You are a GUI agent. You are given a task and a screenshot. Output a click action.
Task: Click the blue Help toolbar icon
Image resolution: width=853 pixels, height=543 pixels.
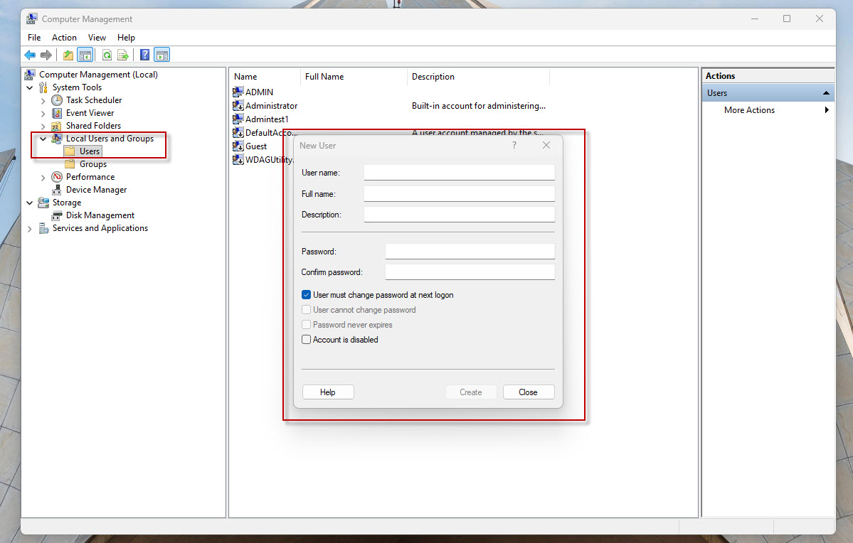(144, 55)
